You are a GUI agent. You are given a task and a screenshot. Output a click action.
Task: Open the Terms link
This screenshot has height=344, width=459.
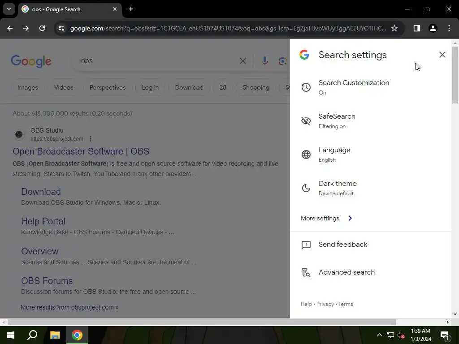346,304
